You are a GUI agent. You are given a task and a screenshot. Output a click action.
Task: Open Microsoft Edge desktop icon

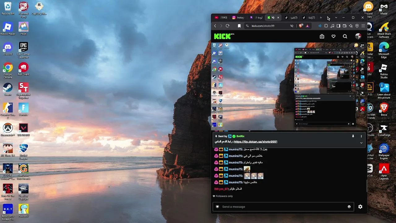coord(384,50)
